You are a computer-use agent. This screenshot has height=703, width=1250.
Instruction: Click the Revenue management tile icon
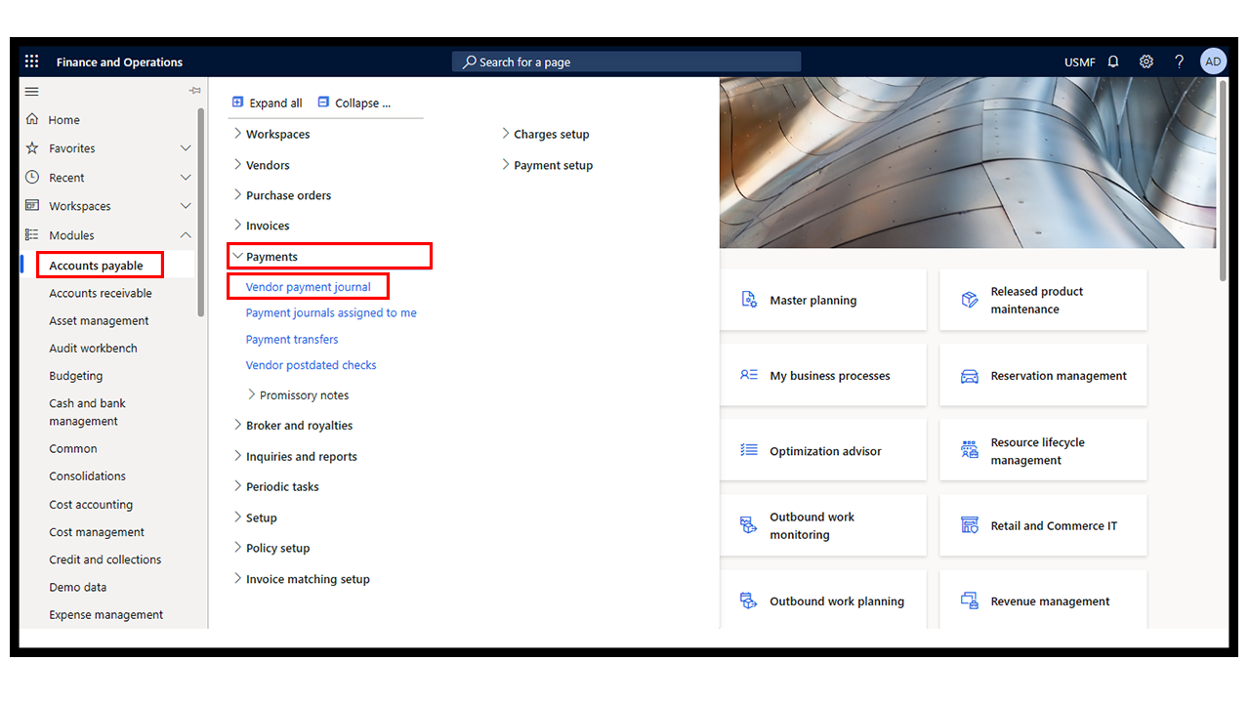click(970, 600)
